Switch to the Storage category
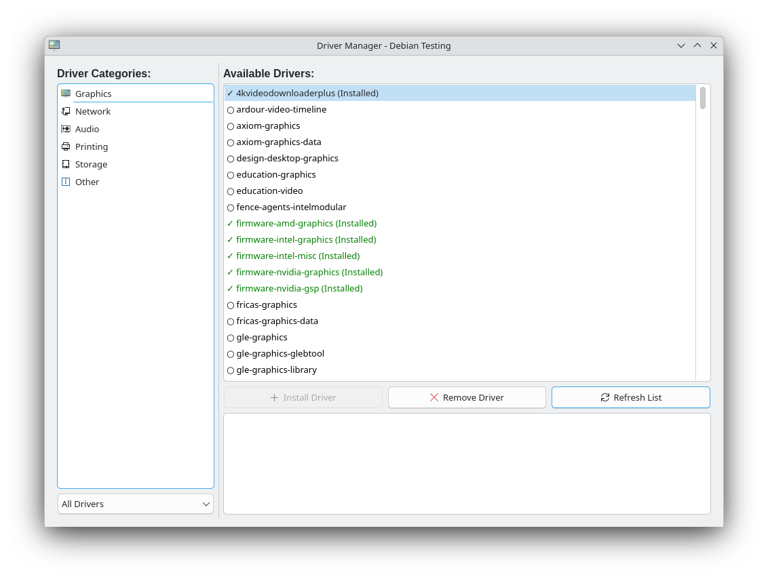768x579 pixels. coord(136,164)
